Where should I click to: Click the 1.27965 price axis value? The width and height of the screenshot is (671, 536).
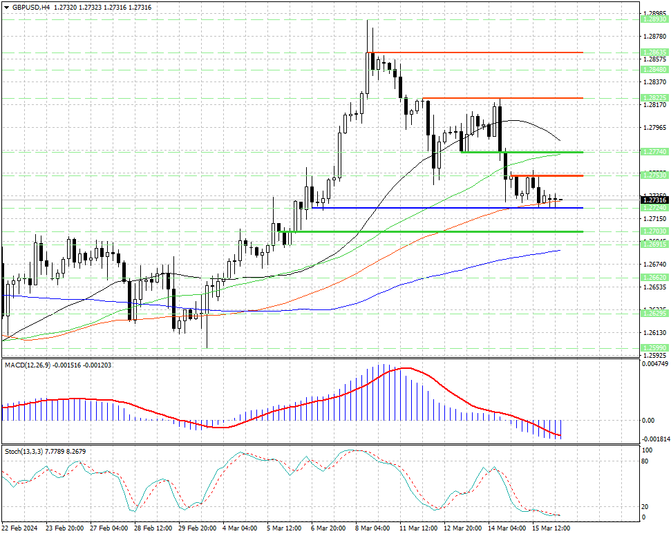[x=655, y=128]
